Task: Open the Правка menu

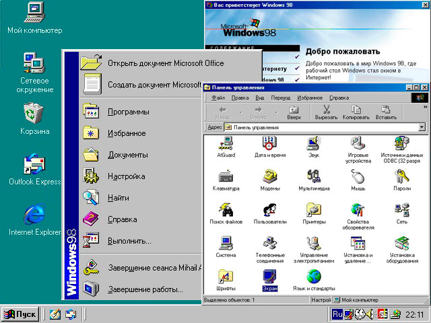Action: point(240,98)
